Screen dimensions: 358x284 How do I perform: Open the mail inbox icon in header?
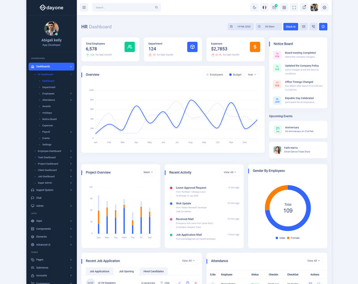click(x=274, y=8)
